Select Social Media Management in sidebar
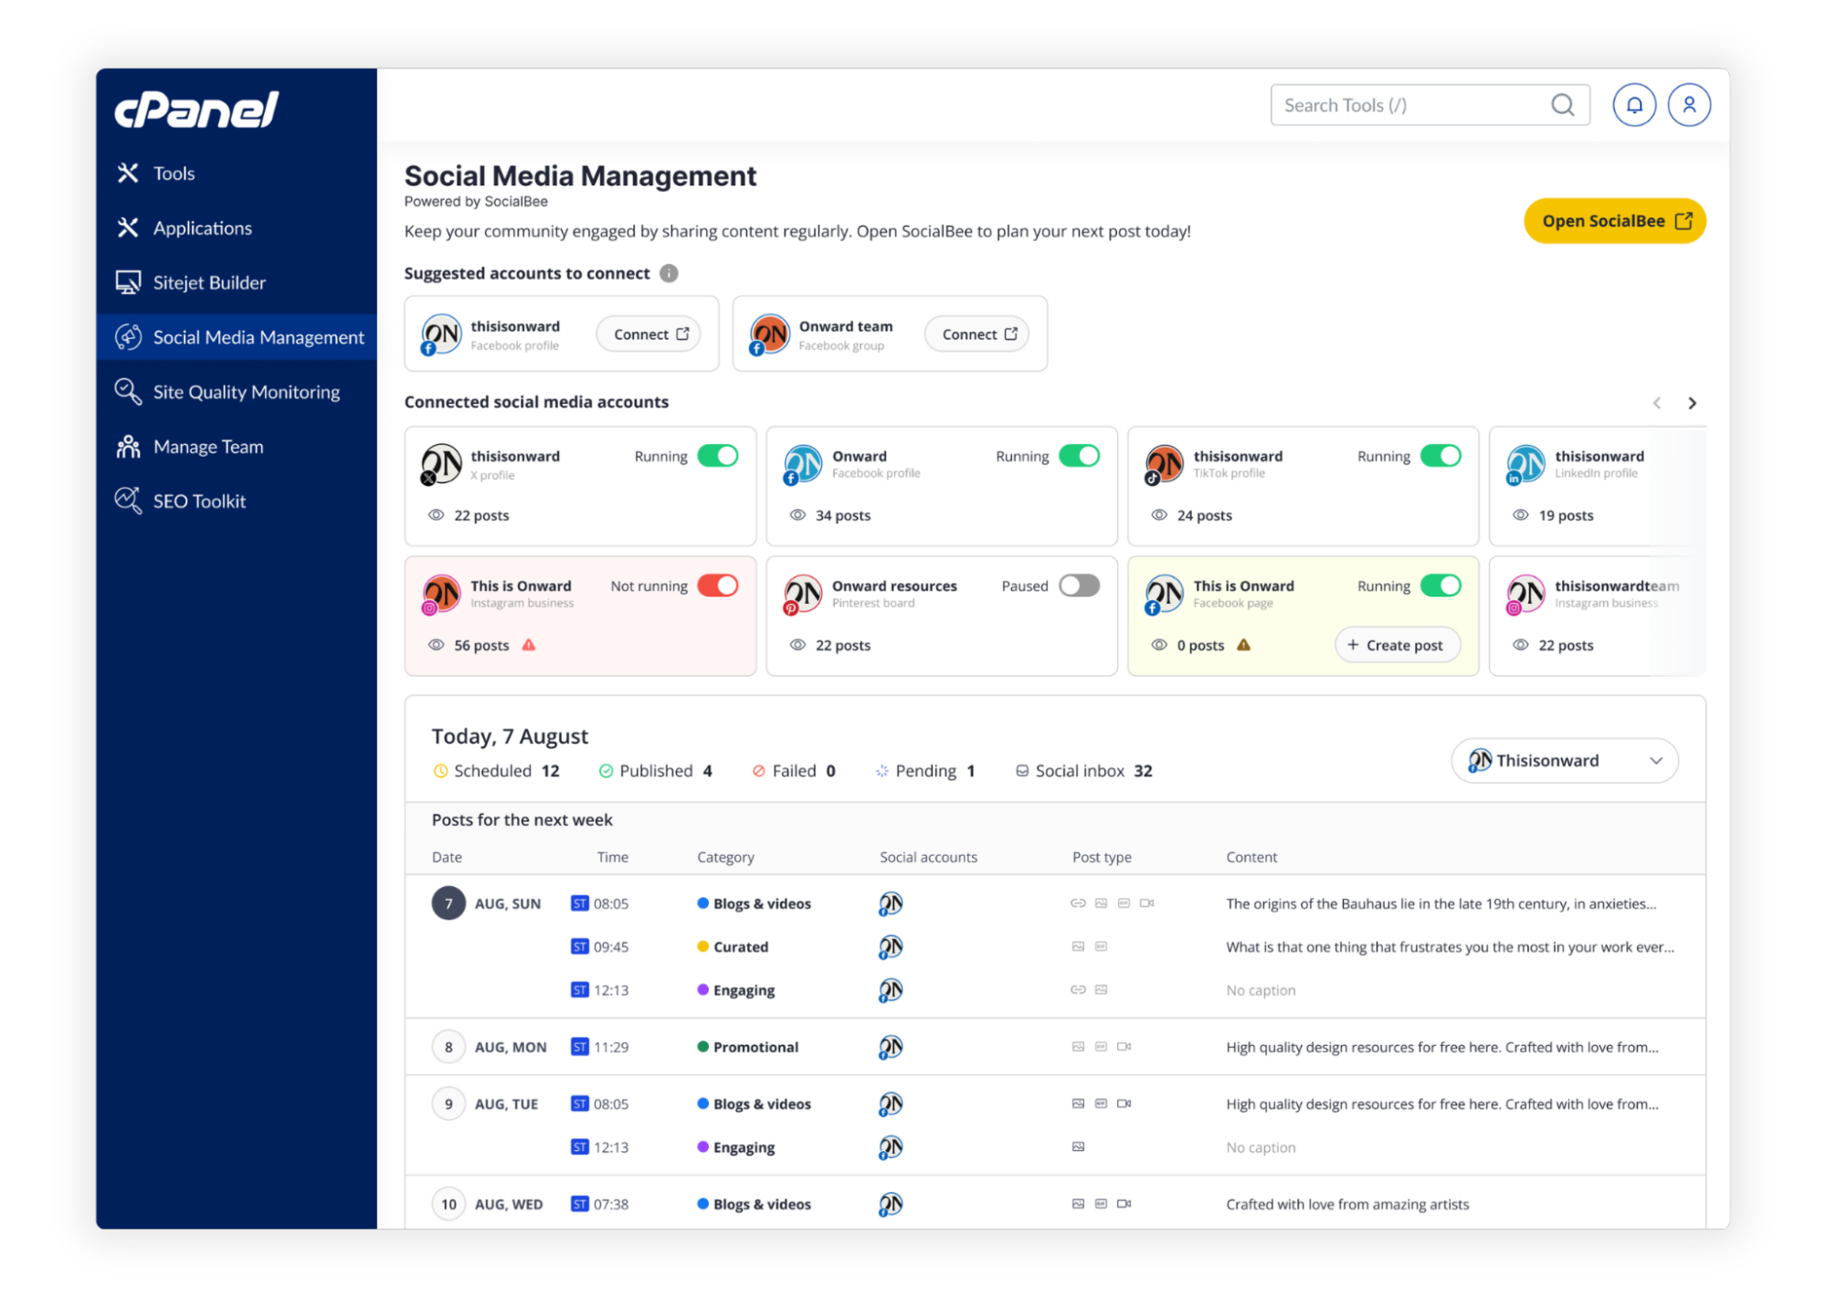1826x1299 pixels. pyautogui.click(x=237, y=337)
